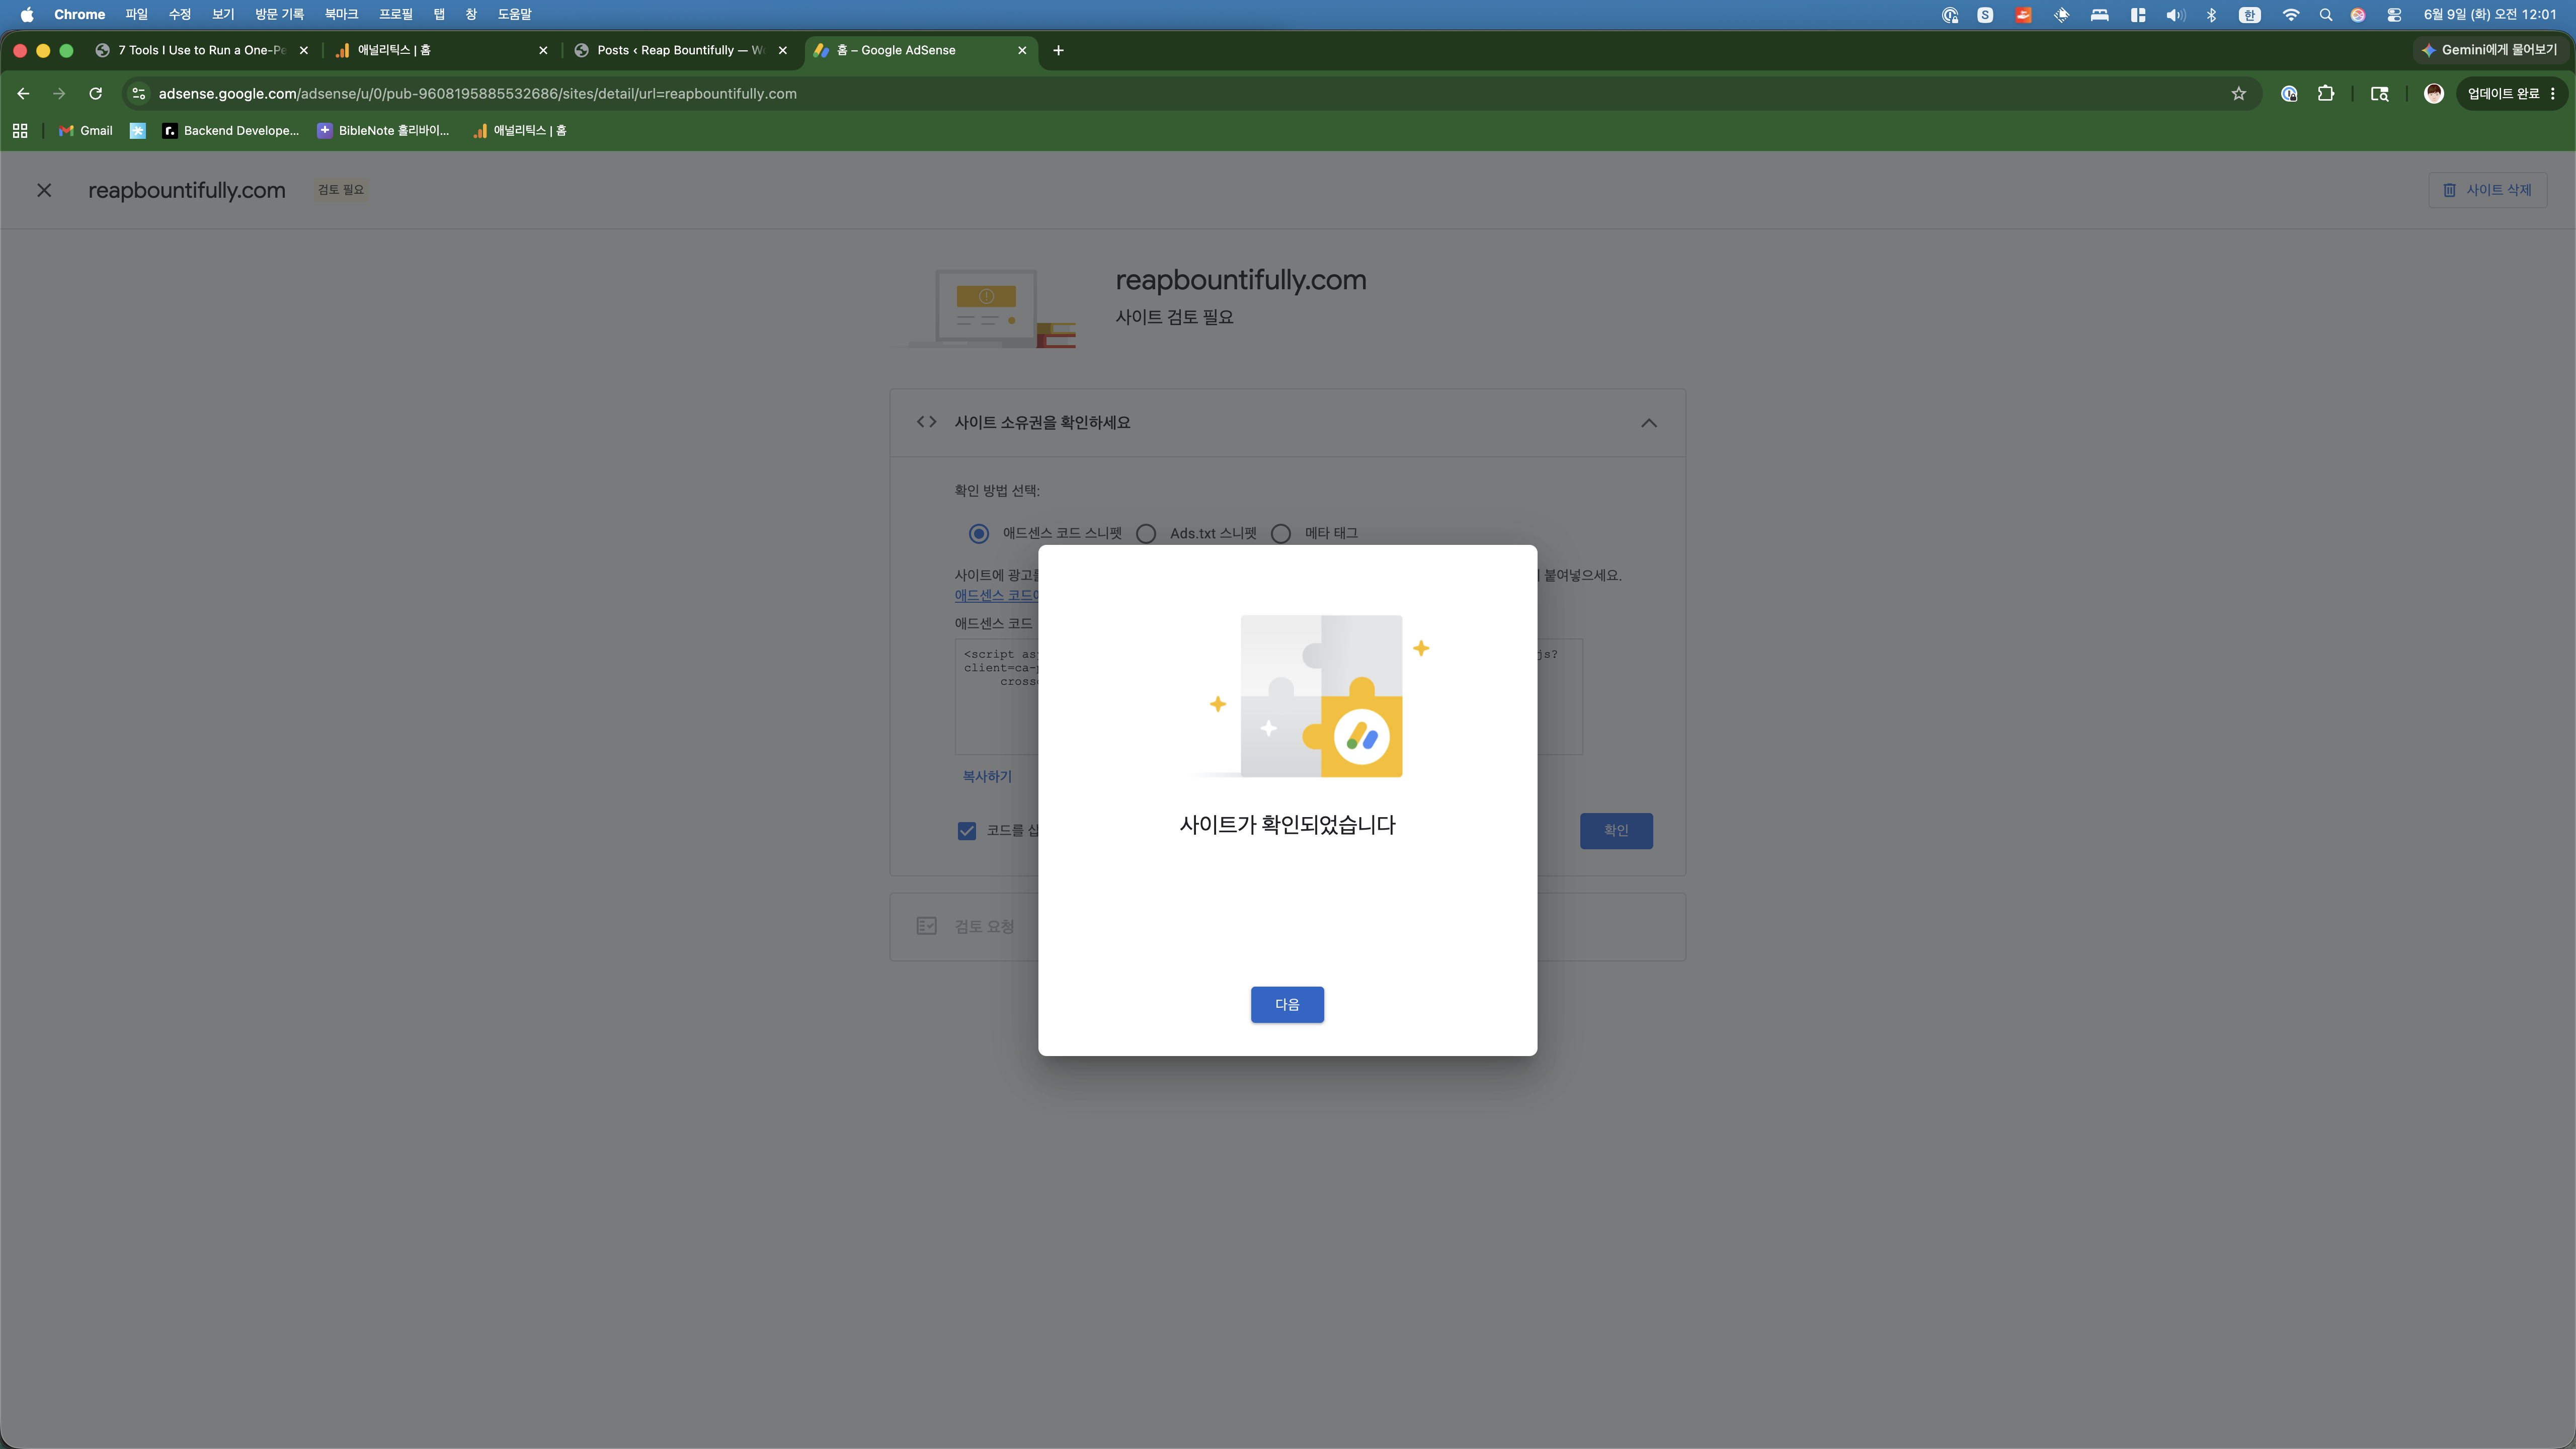Screen dimensions: 2576x1449
Task: Click the Wi-Fi status icon
Action: pos(2290,14)
